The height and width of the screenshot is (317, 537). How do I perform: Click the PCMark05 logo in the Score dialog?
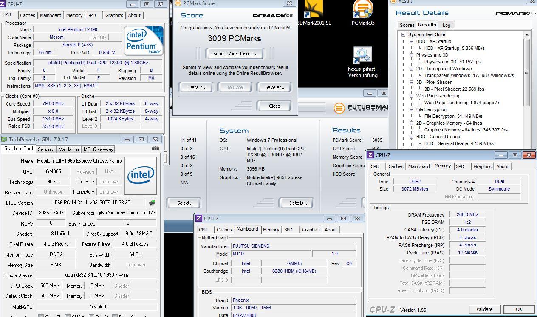pyautogui.click(x=272, y=16)
